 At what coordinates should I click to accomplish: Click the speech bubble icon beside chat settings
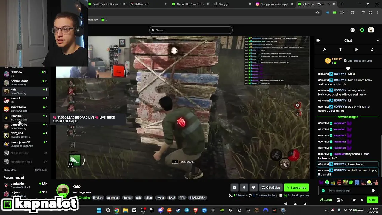[354, 200]
